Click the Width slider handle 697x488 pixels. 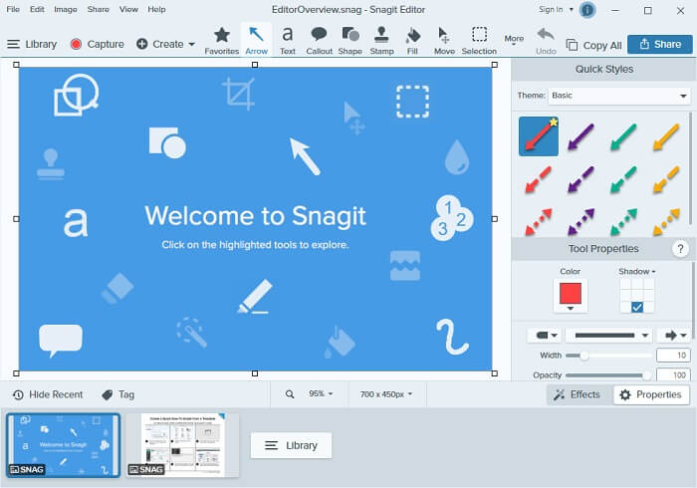point(584,356)
